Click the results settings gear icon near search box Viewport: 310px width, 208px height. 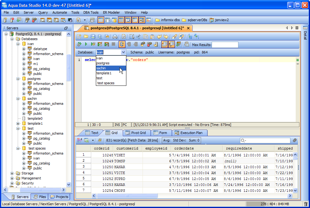pyautogui.click(x=294, y=140)
